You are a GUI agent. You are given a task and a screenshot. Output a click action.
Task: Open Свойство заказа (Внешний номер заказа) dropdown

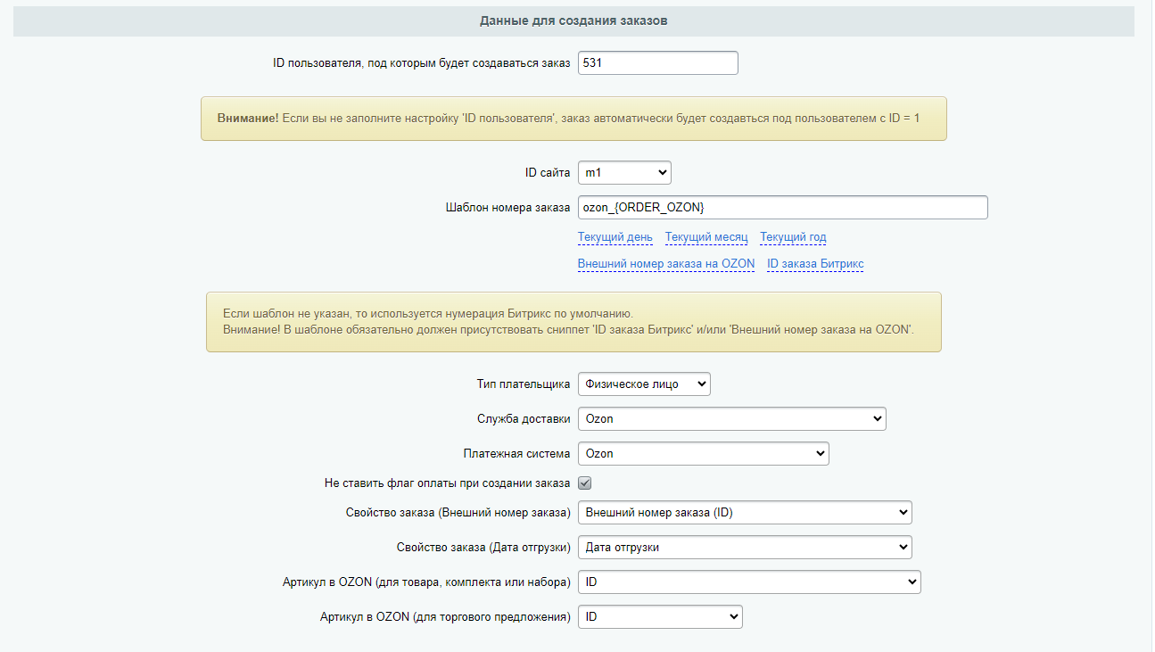[x=745, y=512]
